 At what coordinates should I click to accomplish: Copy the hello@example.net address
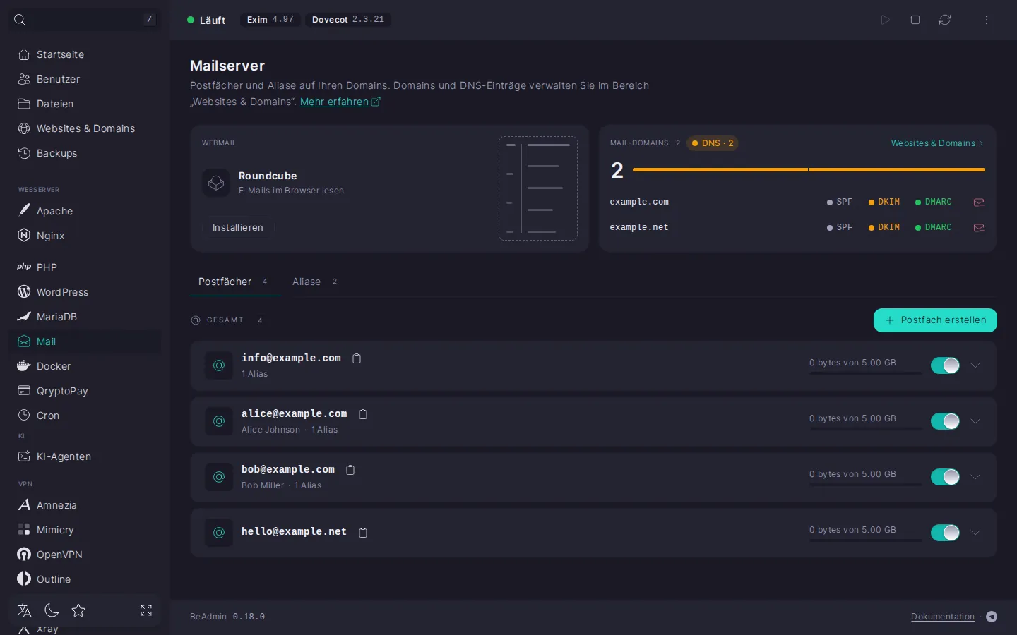point(363,533)
